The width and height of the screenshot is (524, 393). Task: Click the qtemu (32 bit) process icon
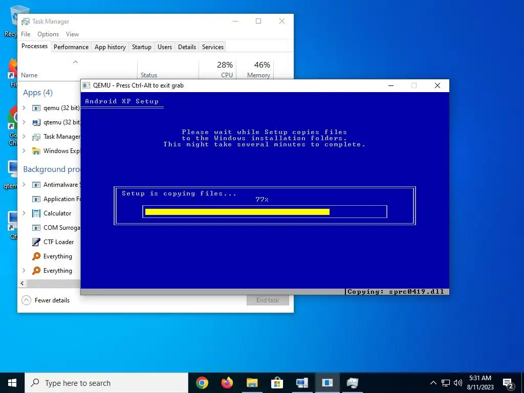point(36,122)
